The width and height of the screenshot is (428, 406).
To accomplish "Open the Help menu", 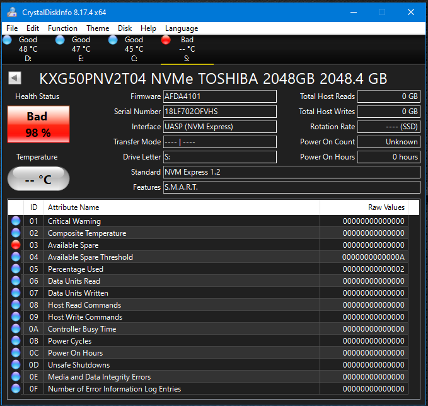I will [148, 28].
